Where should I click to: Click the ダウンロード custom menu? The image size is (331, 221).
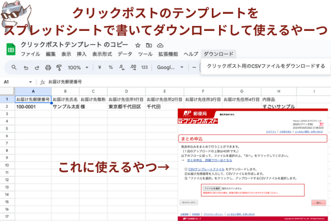(218, 54)
